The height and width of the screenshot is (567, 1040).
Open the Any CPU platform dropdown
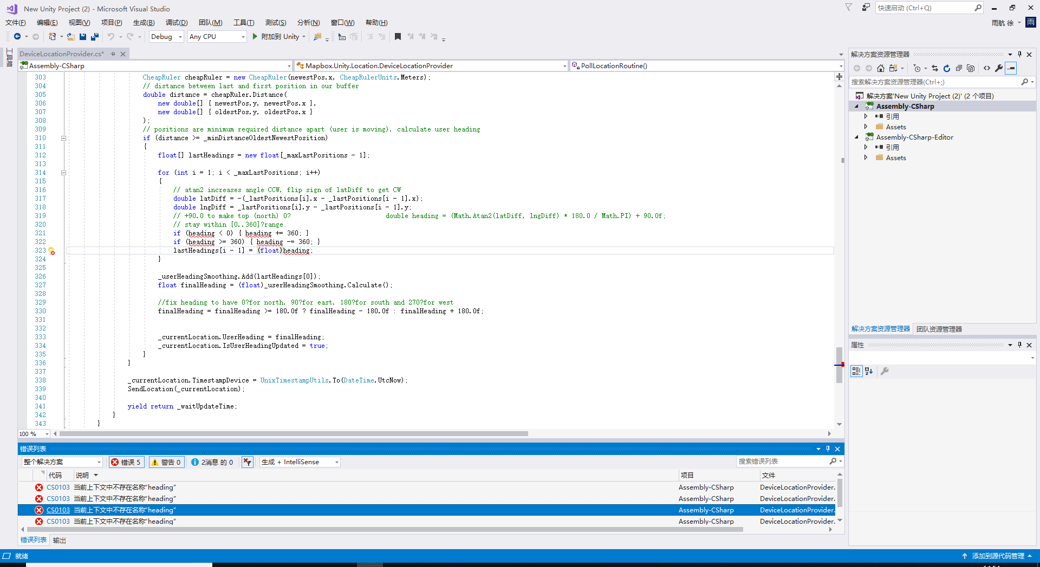[217, 37]
